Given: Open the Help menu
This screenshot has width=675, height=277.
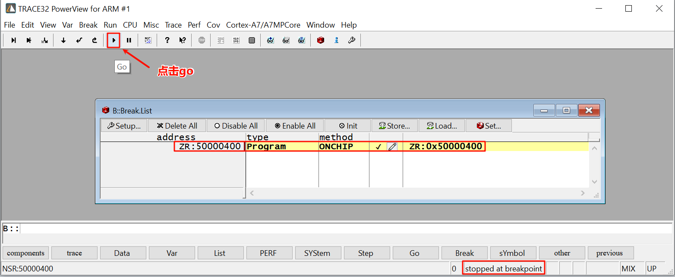Looking at the screenshot, I should point(349,25).
